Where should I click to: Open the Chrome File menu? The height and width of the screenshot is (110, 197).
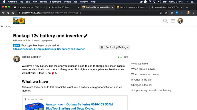21,2
